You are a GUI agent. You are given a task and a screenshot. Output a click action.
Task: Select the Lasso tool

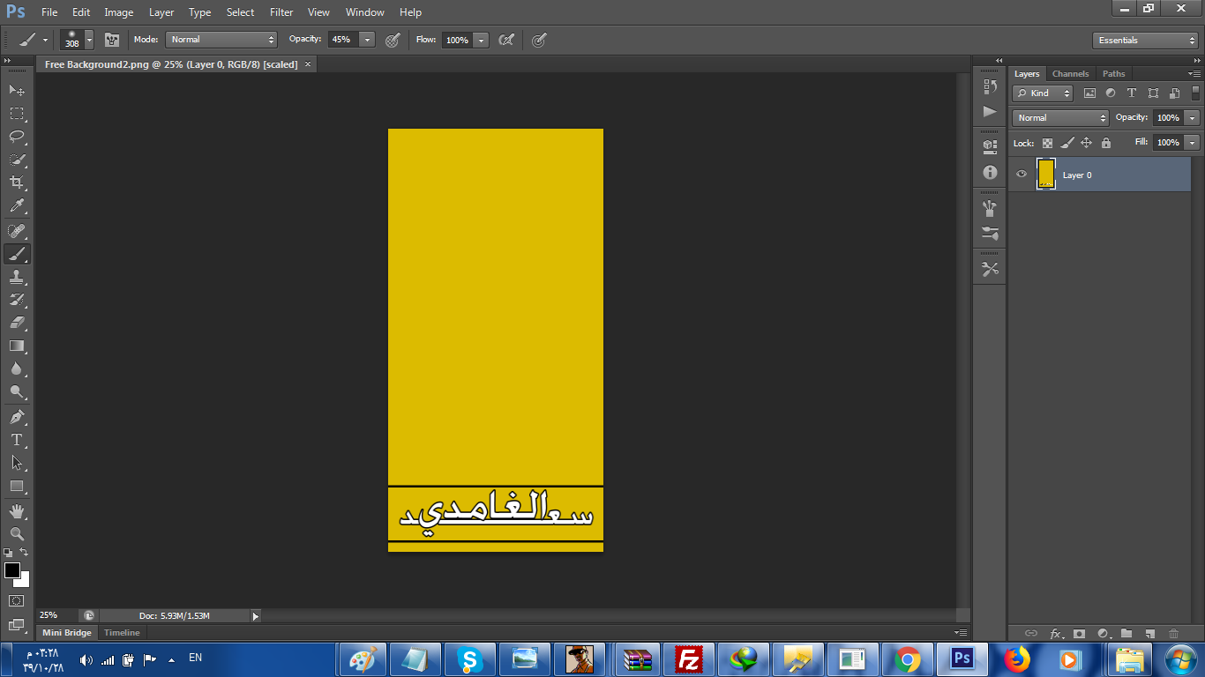pyautogui.click(x=17, y=137)
